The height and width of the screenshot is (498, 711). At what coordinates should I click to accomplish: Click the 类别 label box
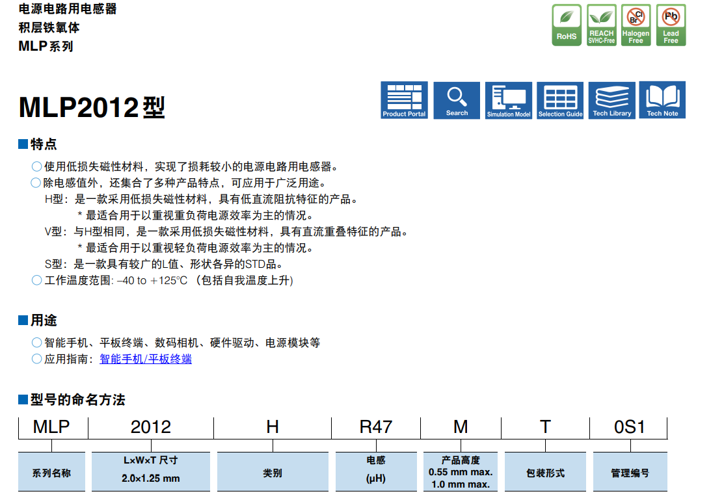tap(273, 472)
